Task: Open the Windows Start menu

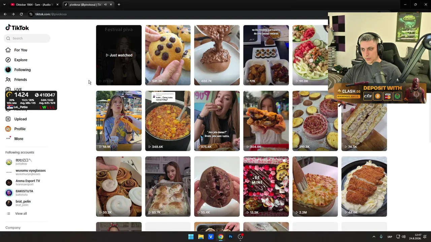Action: click(x=191, y=237)
